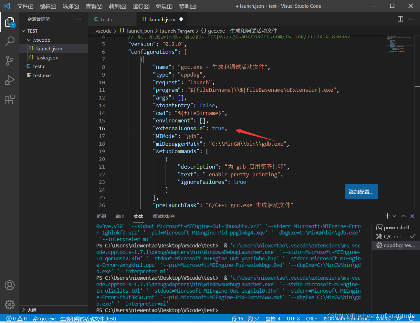Click the externalConsole true value in editor
Viewport: 420px width, 323px height.
[x=218, y=128]
